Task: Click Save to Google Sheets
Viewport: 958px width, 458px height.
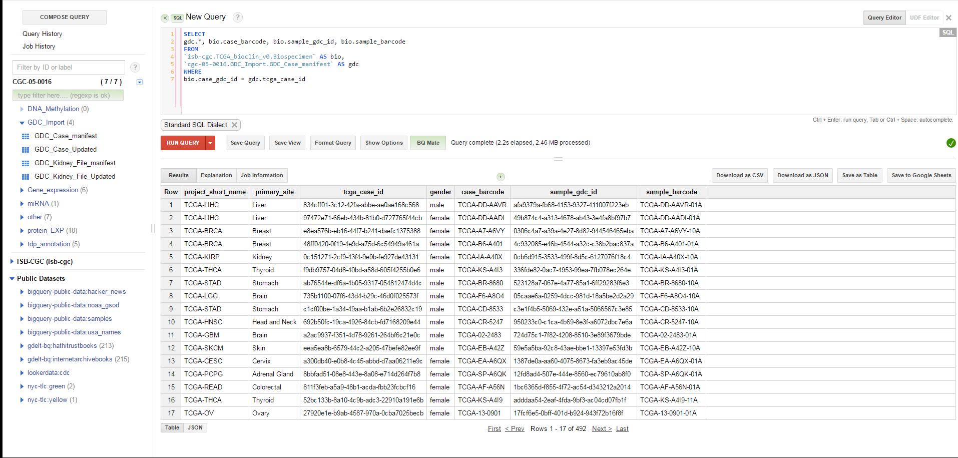Action: tap(921, 175)
